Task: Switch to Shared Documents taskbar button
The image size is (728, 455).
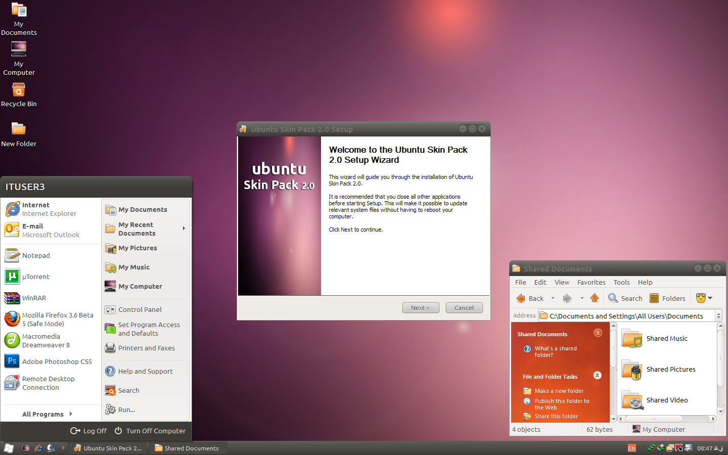Action: coord(187,448)
